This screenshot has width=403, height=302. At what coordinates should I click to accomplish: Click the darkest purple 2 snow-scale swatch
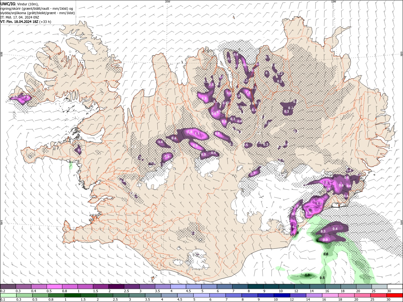116,287
